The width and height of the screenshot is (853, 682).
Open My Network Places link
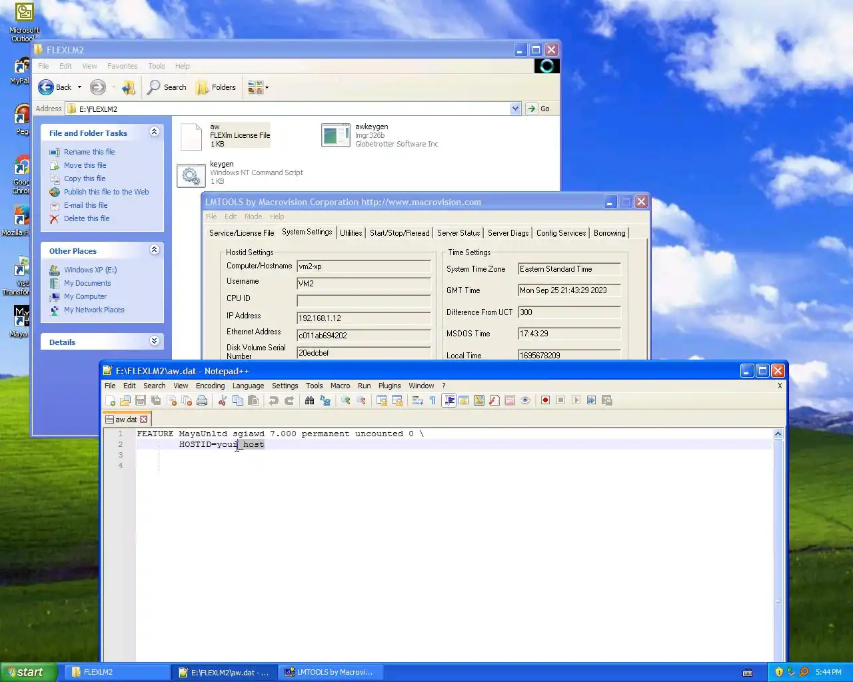pyautogui.click(x=94, y=310)
